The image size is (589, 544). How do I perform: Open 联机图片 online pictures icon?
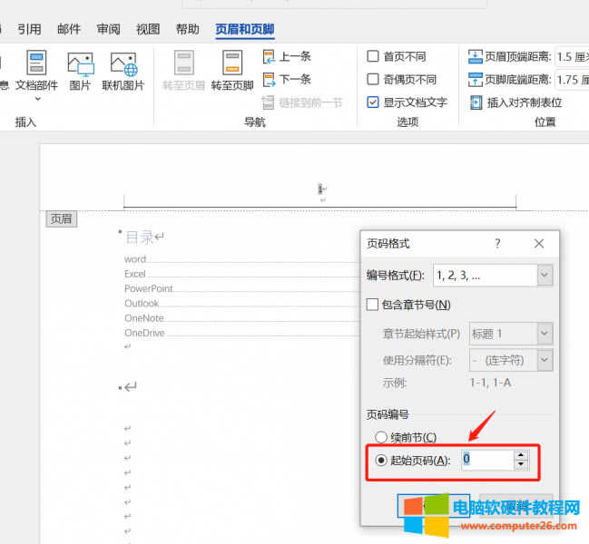coord(123,64)
